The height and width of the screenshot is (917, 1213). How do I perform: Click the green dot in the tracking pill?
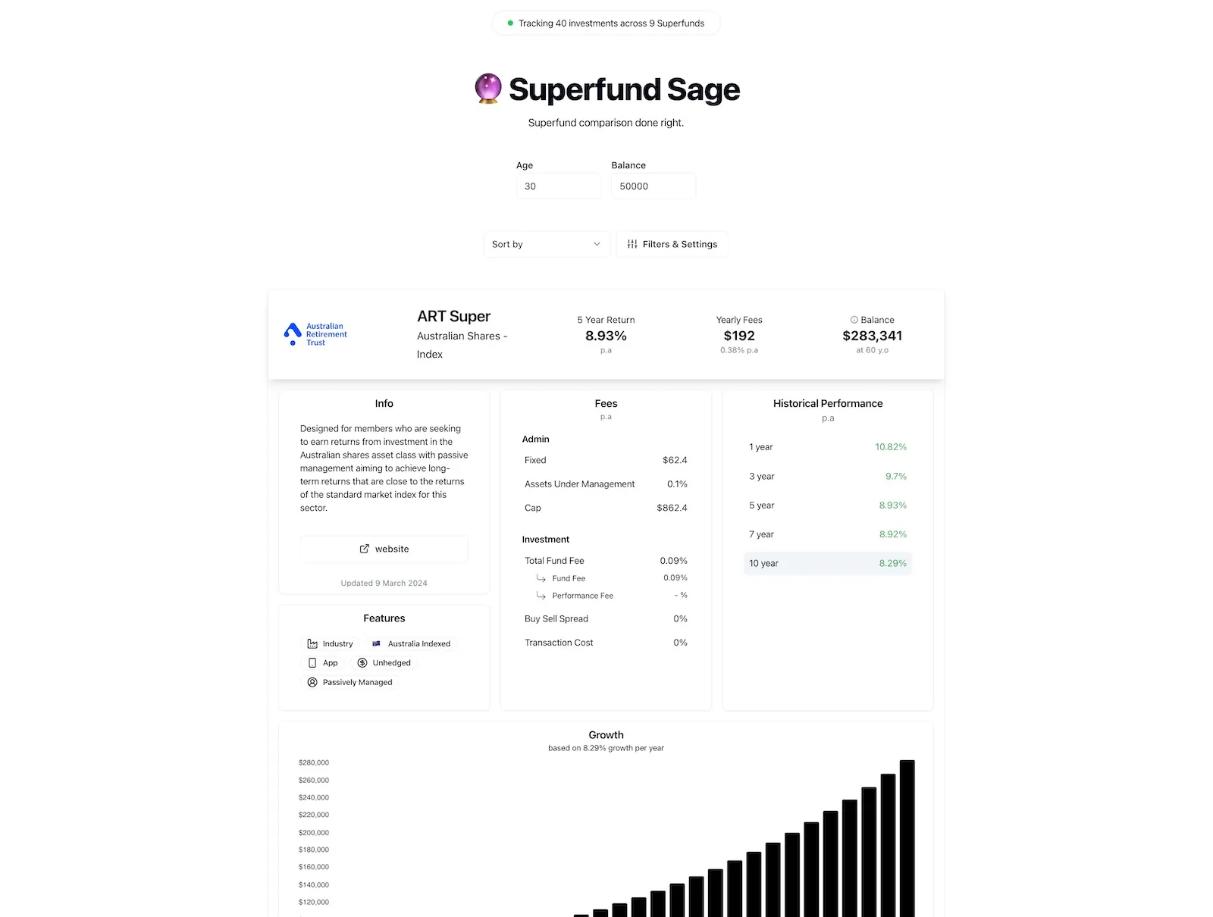[x=509, y=23]
